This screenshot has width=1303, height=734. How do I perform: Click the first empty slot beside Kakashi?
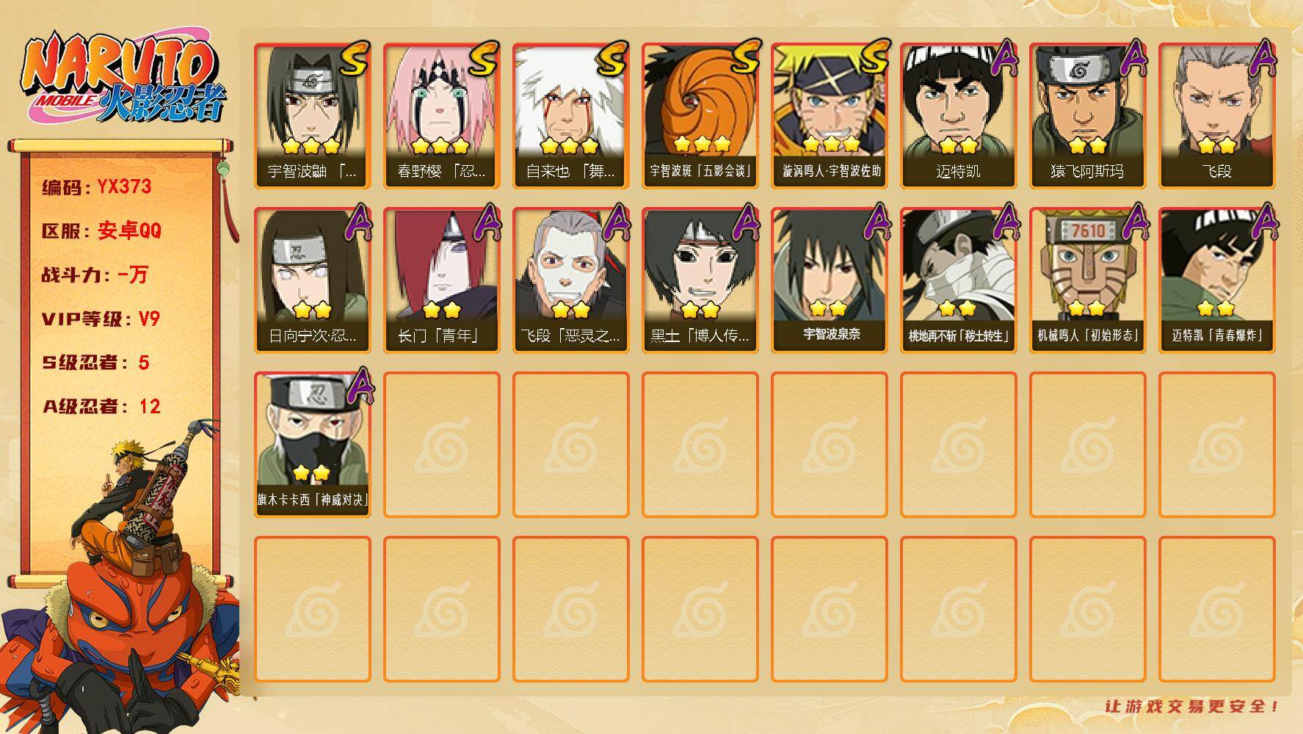click(442, 445)
